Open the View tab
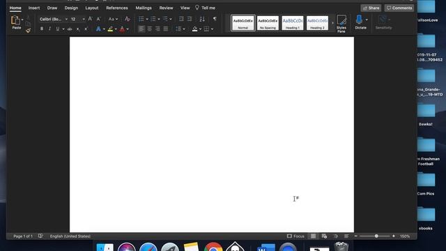This screenshot has height=251, width=446. [185, 8]
